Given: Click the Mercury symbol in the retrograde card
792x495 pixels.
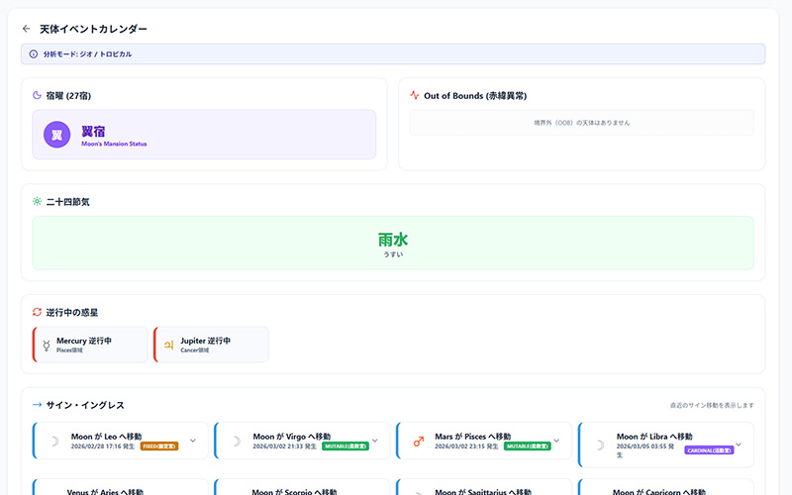Looking at the screenshot, I should (46, 345).
